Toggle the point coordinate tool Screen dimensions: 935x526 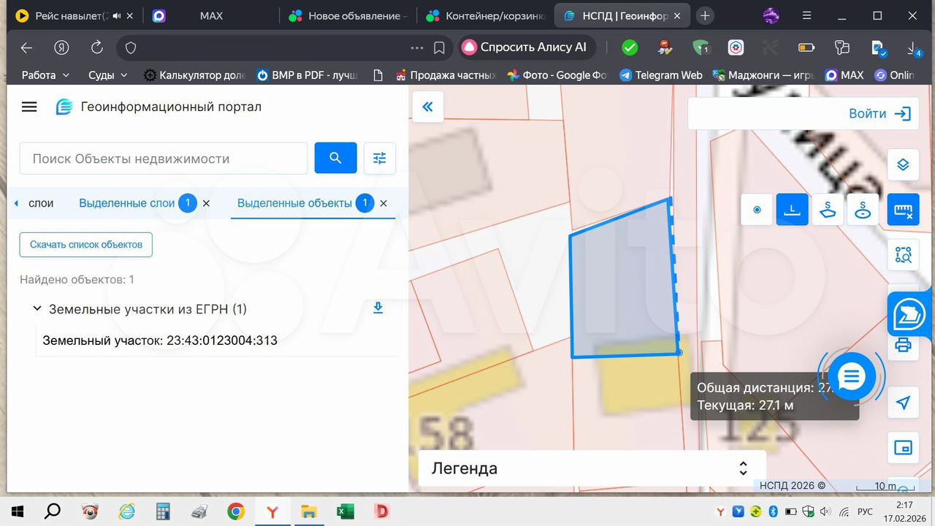(757, 210)
